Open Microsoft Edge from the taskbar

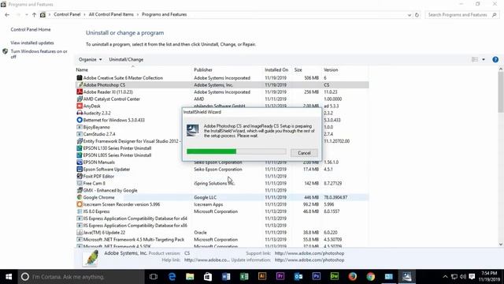(x=172, y=277)
